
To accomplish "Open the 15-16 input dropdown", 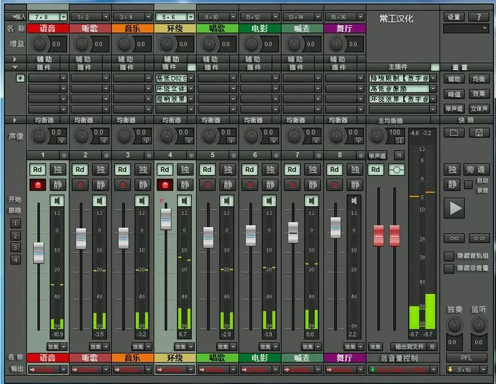I will [x=360, y=17].
